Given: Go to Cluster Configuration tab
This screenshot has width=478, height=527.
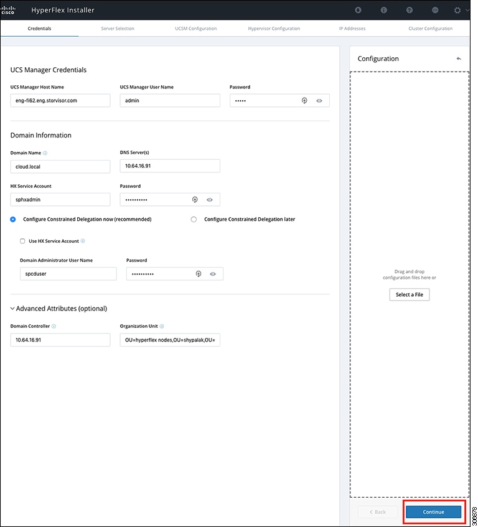Looking at the screenshot, I should tap(430, 29).
